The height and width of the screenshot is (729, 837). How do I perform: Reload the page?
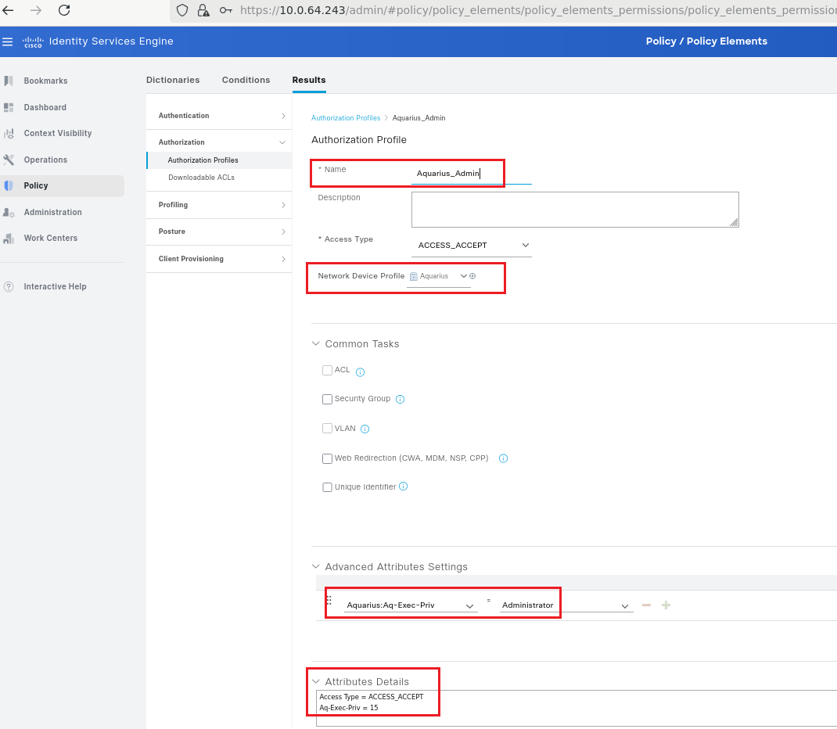[x=64, y=10]
